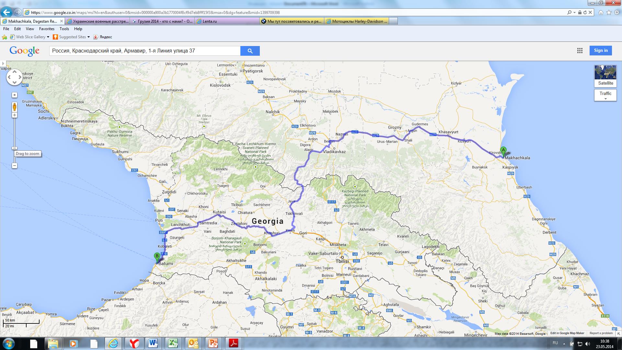Click the Report a problem link

601,333
